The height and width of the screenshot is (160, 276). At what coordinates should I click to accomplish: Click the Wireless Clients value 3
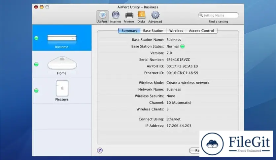point(168,109)
